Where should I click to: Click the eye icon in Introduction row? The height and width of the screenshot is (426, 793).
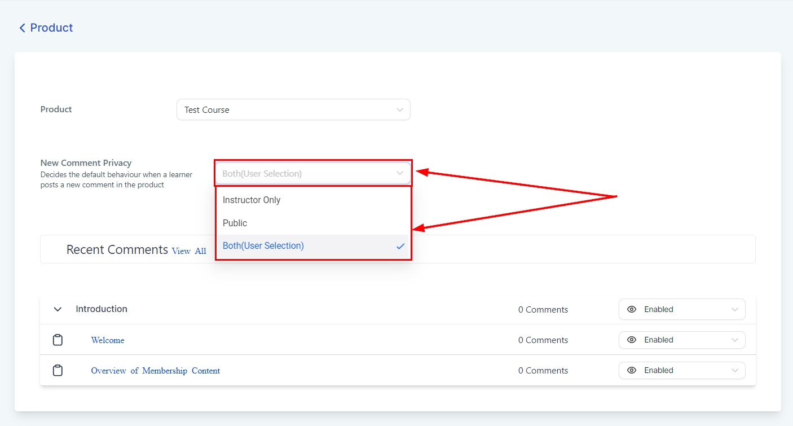click(632, 309)
